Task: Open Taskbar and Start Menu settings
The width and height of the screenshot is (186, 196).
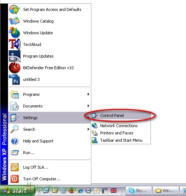Action: 121,140
